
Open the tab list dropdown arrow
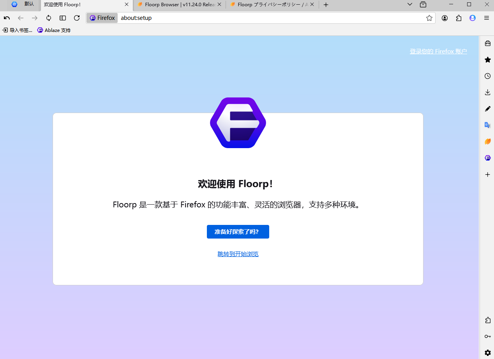coord(409,5)
